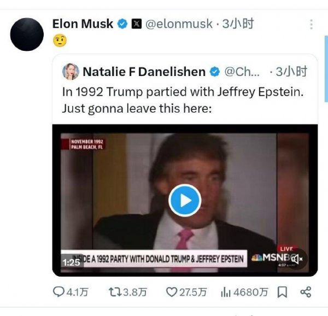Click the reply comment bubble icon
Image resolution: width=328 pixels, height=316 pixels.
tap(59, 292)
